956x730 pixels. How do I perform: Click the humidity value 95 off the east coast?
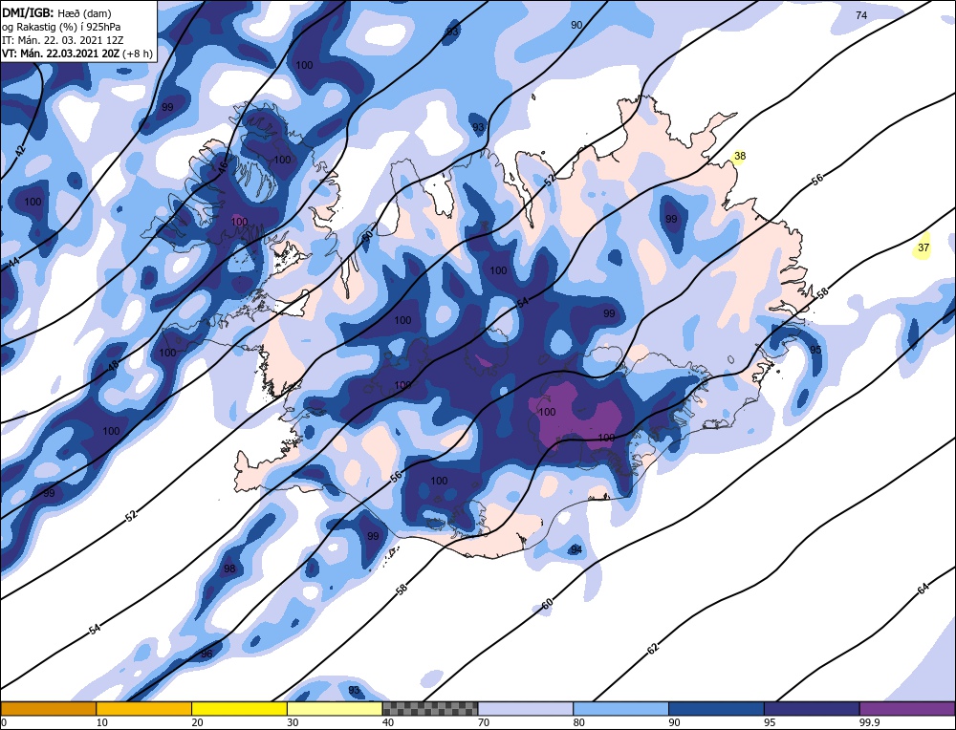[815, 350]
